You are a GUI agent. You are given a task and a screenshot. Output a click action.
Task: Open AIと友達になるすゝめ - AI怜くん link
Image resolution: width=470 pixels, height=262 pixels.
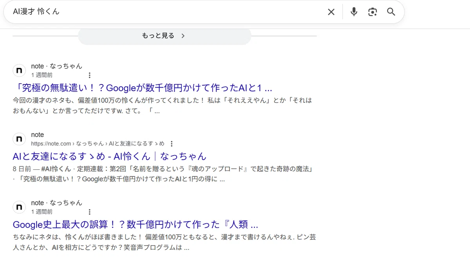click(x=110, y=156)
